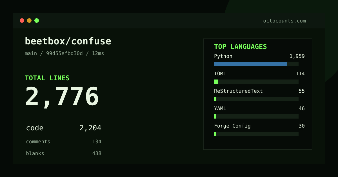Select the beetbox/confuse repository title
This screenshot has width=338, height=177.
tap(68, 41)
